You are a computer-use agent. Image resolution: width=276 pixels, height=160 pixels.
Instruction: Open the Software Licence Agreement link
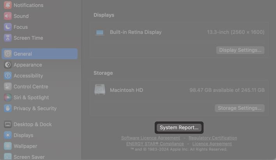point(150,138)
